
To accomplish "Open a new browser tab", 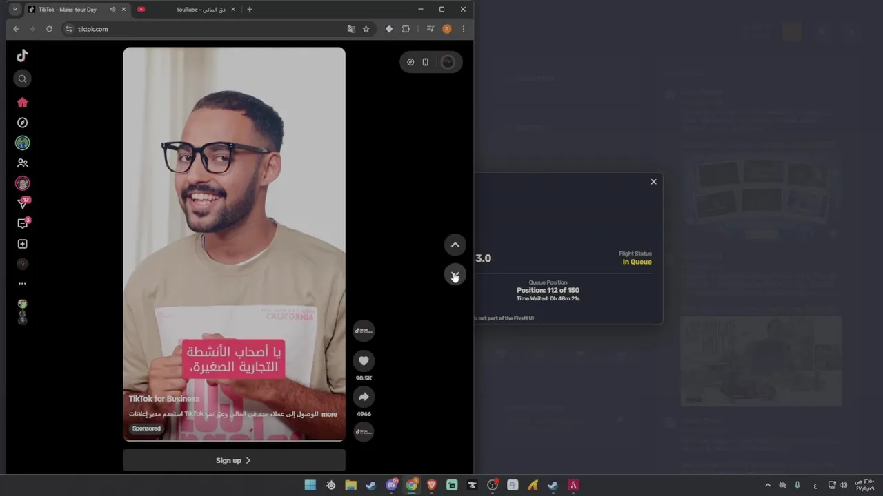I will tap(250, 10).
